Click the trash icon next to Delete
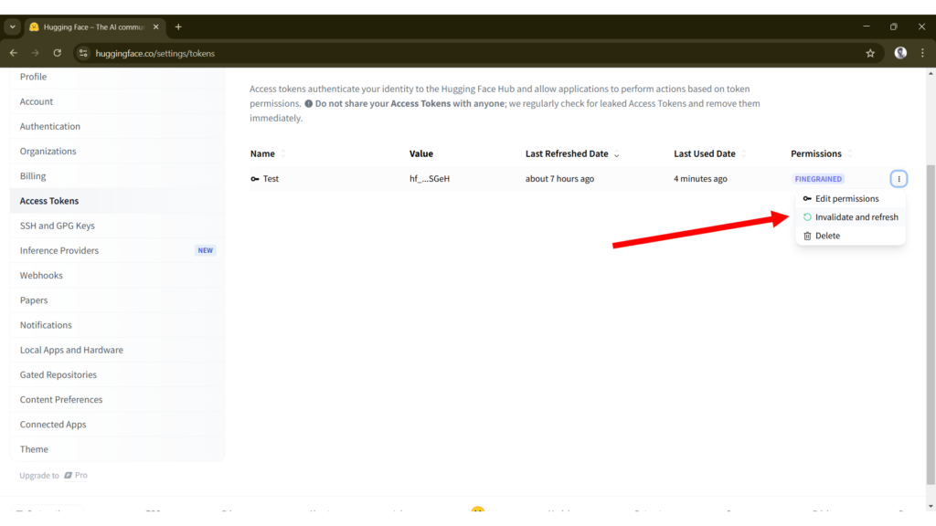936x526 pixels. coord(807,237)
